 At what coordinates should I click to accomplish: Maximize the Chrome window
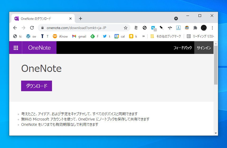200,16
